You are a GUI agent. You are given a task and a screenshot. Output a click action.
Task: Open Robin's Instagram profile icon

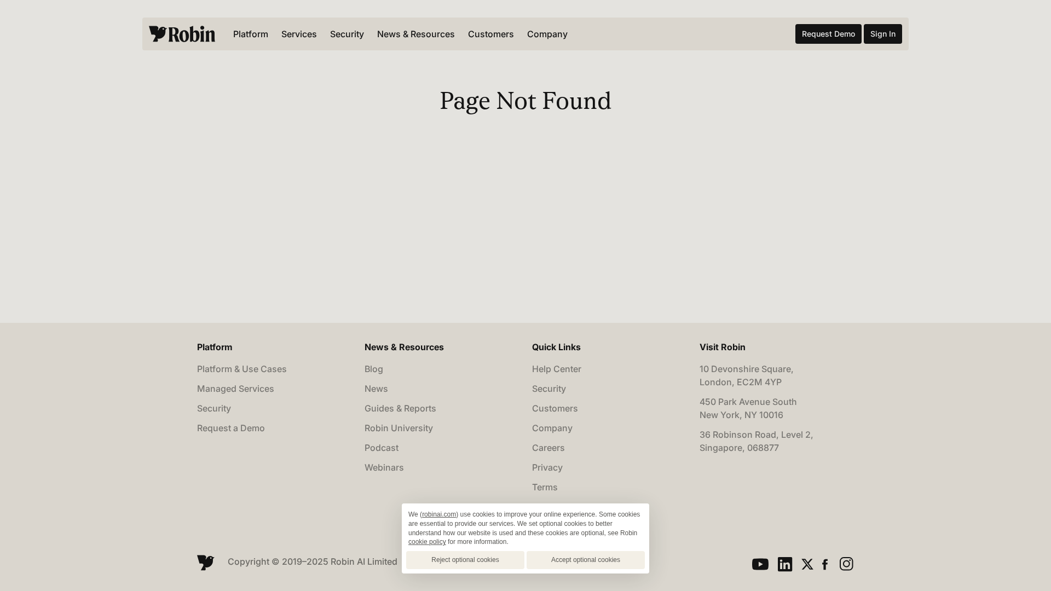(846, 564)
